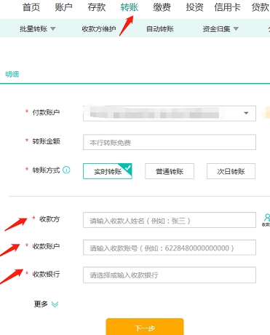Select the 转账 menu tab
This screenshot has height=335, width=270.
(x=130, y=7)
